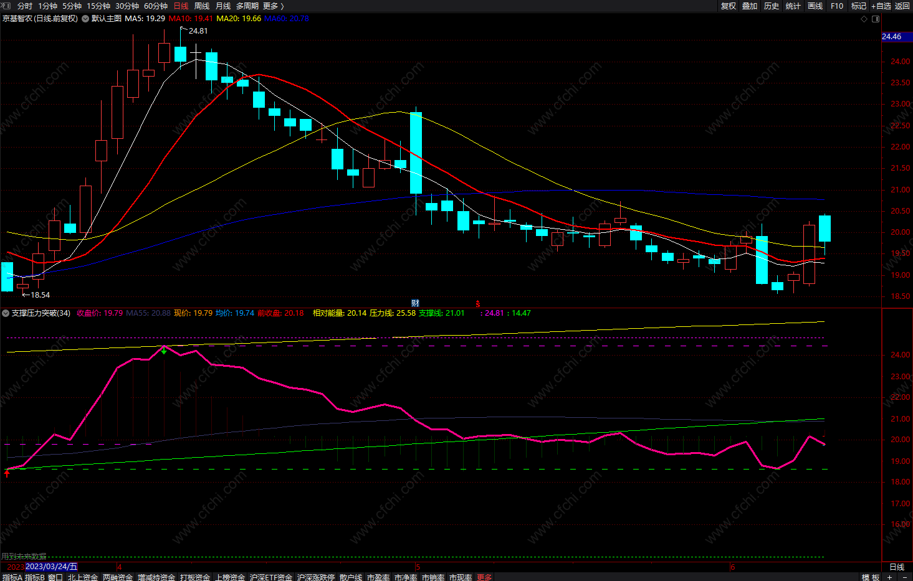Click the 财 financial marker on the chart

[x=415, y=303]
